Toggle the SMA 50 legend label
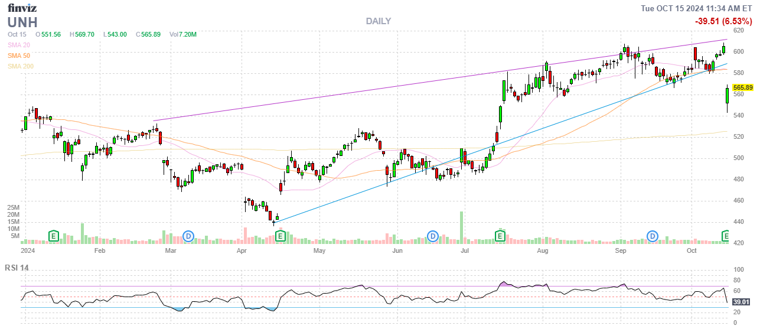 [18, 56]
